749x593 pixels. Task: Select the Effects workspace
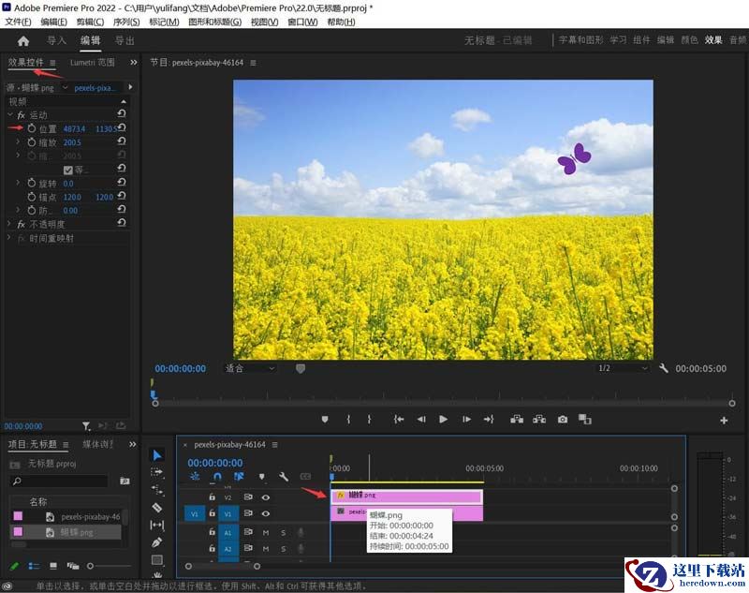click(x=713, y=40)
